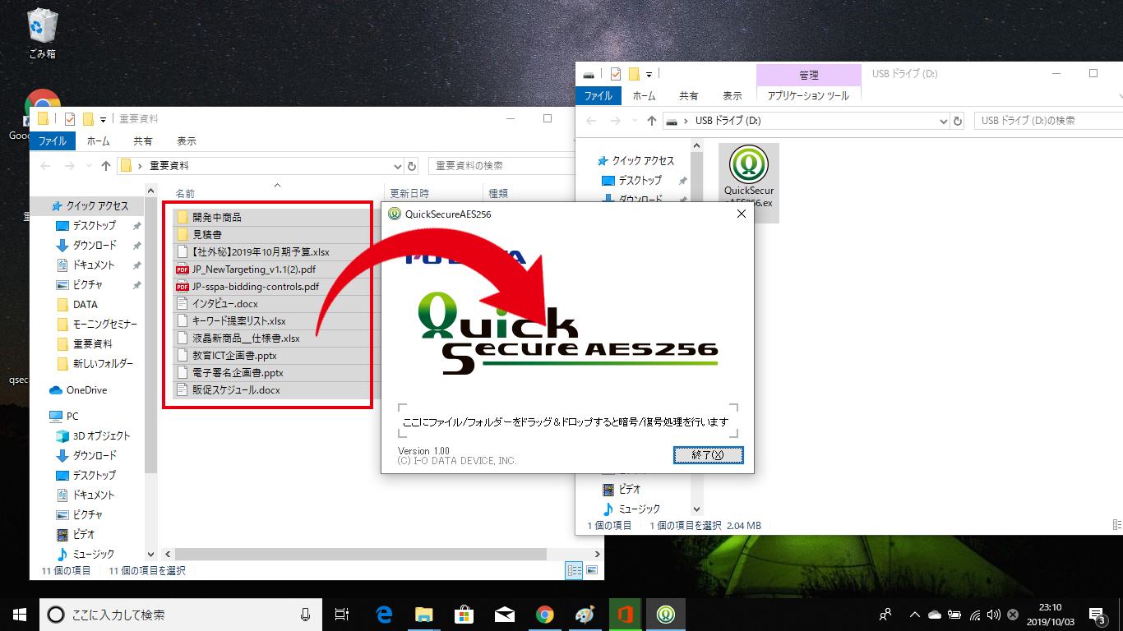
Task: Select the 開発中商品 folder
Action: click(217, 218)
